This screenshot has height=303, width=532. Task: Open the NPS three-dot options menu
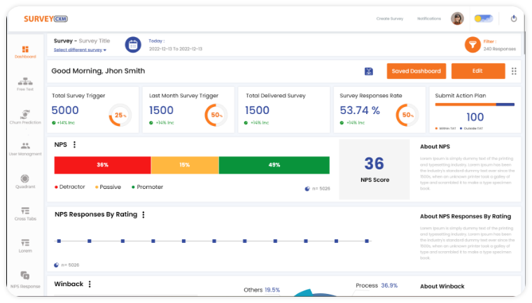click(x=75, y=145)
